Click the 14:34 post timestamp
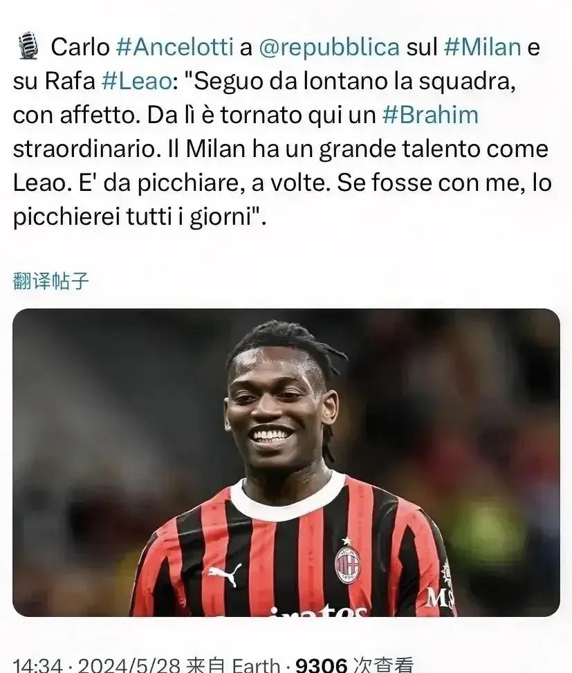 [x=38, y=665]
